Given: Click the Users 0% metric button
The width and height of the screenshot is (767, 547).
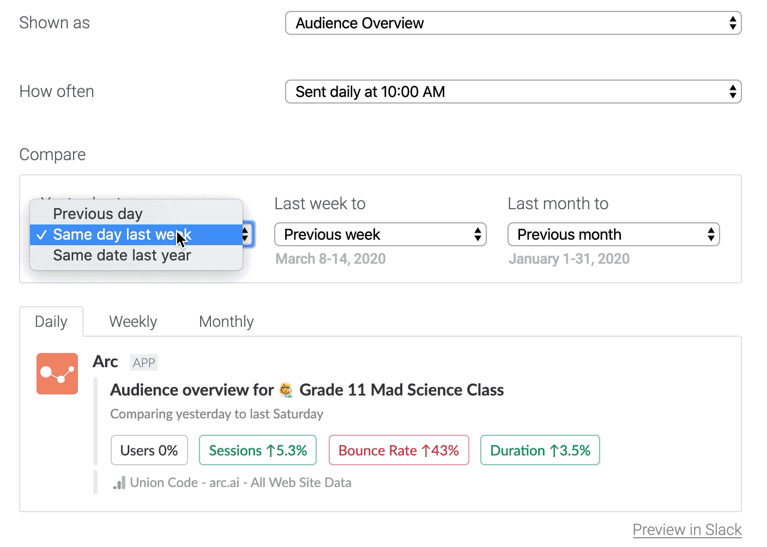Looking at the screenshot, I should (149, 451).
